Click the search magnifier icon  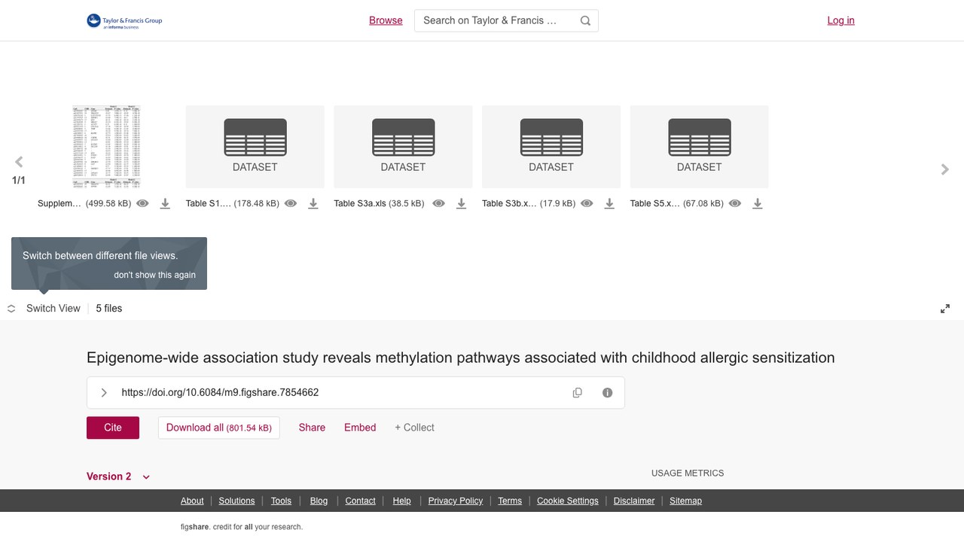pyautogui.click(x=585, y=21)
